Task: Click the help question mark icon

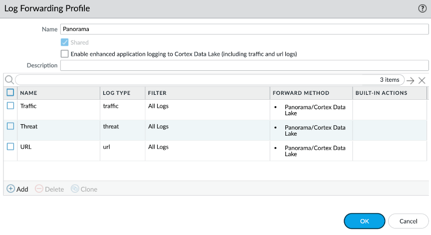Action: pyautogui.click(x=422, y=9)
